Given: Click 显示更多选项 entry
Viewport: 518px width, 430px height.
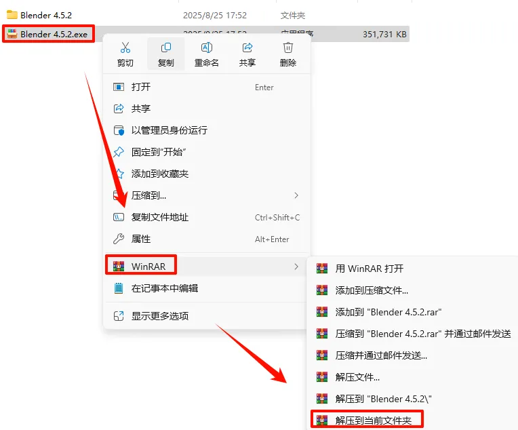Looking at the screenshot, I should tap(207, 316).
